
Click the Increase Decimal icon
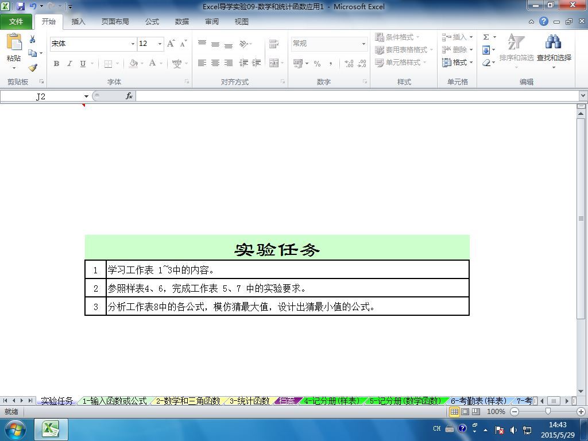[349, 63]
